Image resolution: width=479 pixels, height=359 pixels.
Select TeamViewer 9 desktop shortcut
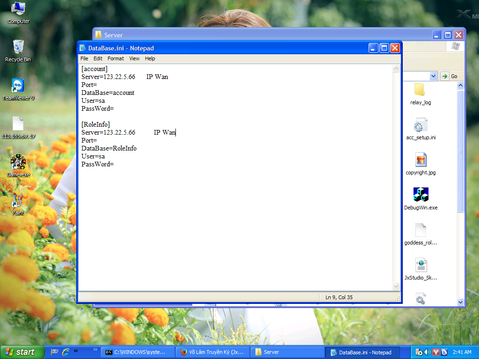tap(18, 89)
